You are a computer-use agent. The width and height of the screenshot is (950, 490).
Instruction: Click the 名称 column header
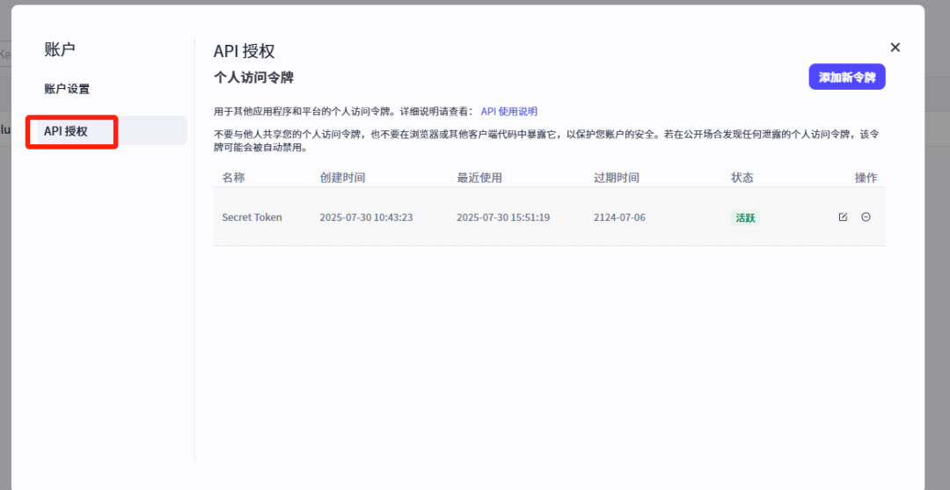(233, 178)
